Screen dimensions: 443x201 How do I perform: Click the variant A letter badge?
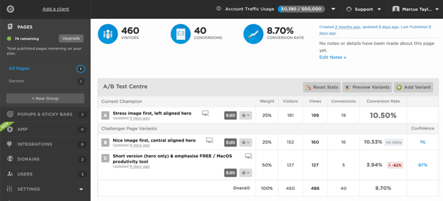point(105,115)
